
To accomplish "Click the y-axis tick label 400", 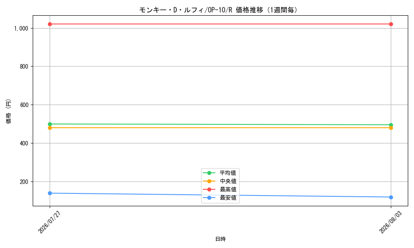I will 24,143.
